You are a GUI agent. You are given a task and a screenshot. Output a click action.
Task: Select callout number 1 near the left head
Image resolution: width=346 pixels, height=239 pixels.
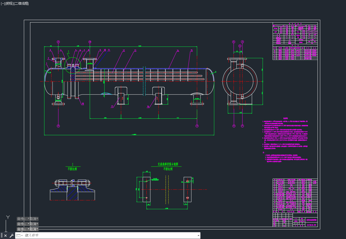(47, 63)
